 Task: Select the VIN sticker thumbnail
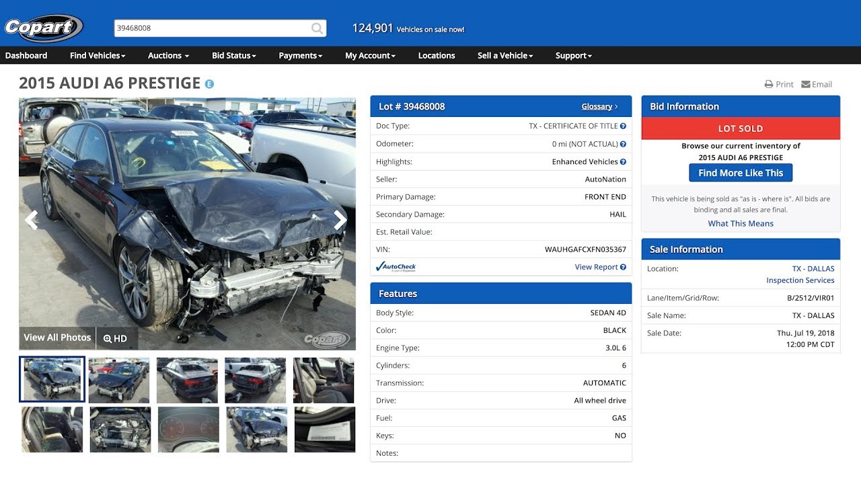pos(325,430)
